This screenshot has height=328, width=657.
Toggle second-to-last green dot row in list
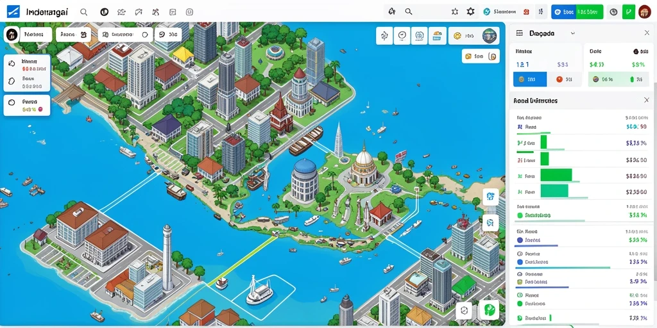[x=583, y=304]
